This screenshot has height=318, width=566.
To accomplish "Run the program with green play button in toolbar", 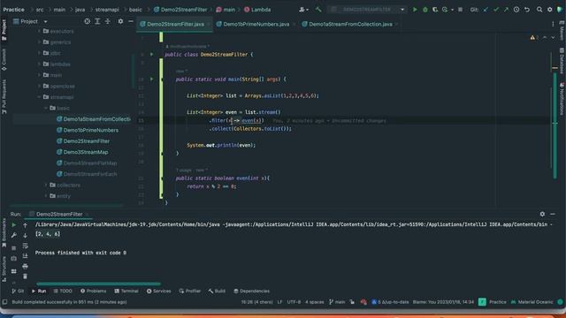I will [415, 10].
